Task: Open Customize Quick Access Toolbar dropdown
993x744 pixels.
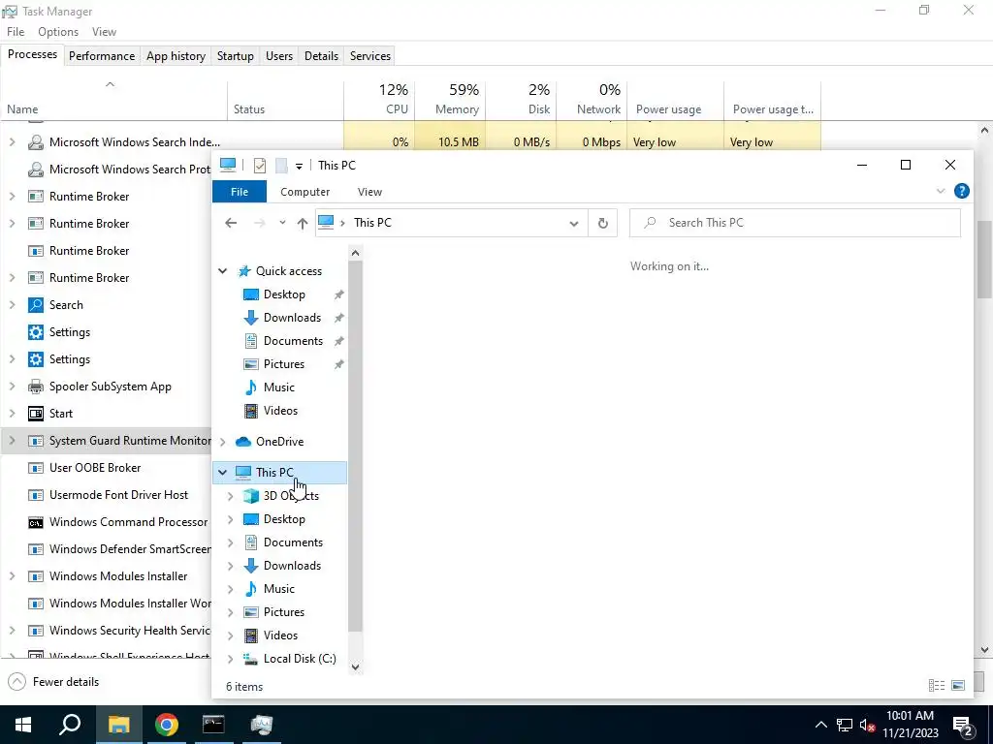Action: coord(299,167)
